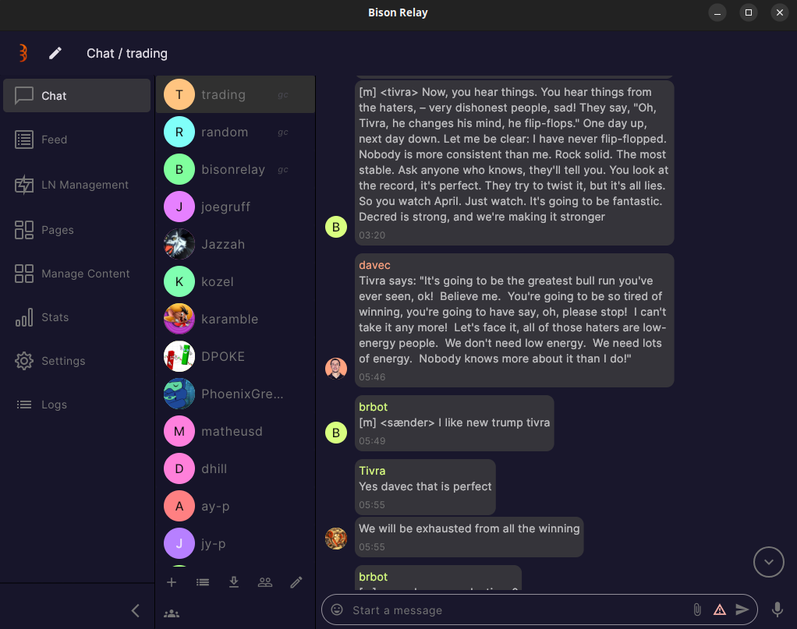The image size is (797, 629).
Task: Click the Start a message input field
Action: (515, 610)
